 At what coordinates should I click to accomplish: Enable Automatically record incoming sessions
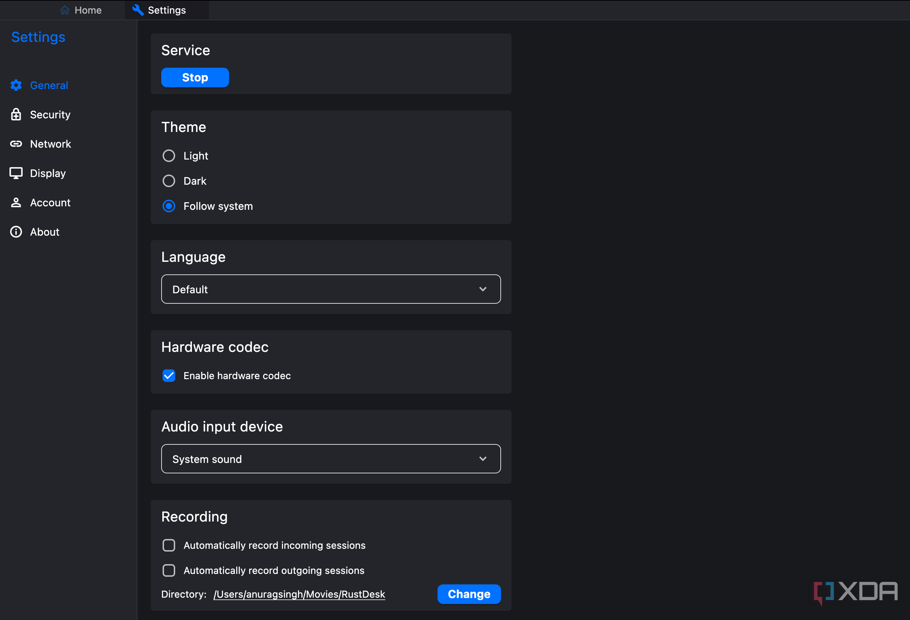pyautogui.click(x=169, y=545)
